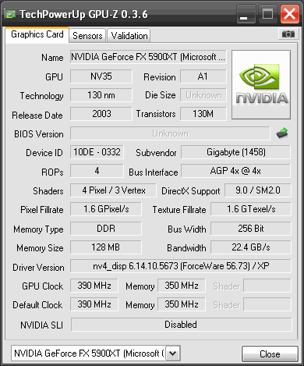Click the screenshot camera icon
The image size is (304, 366).
288,34
